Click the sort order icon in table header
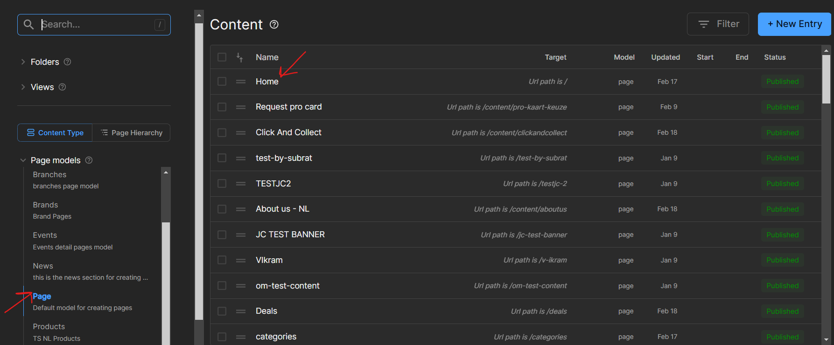Viewport: 834px width, 345px height. click(239, 57)
